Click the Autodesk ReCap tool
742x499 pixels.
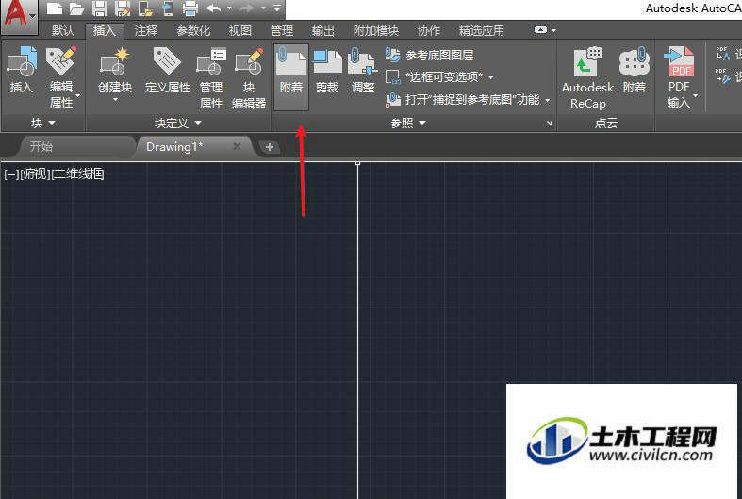click(x=587, y=77)
